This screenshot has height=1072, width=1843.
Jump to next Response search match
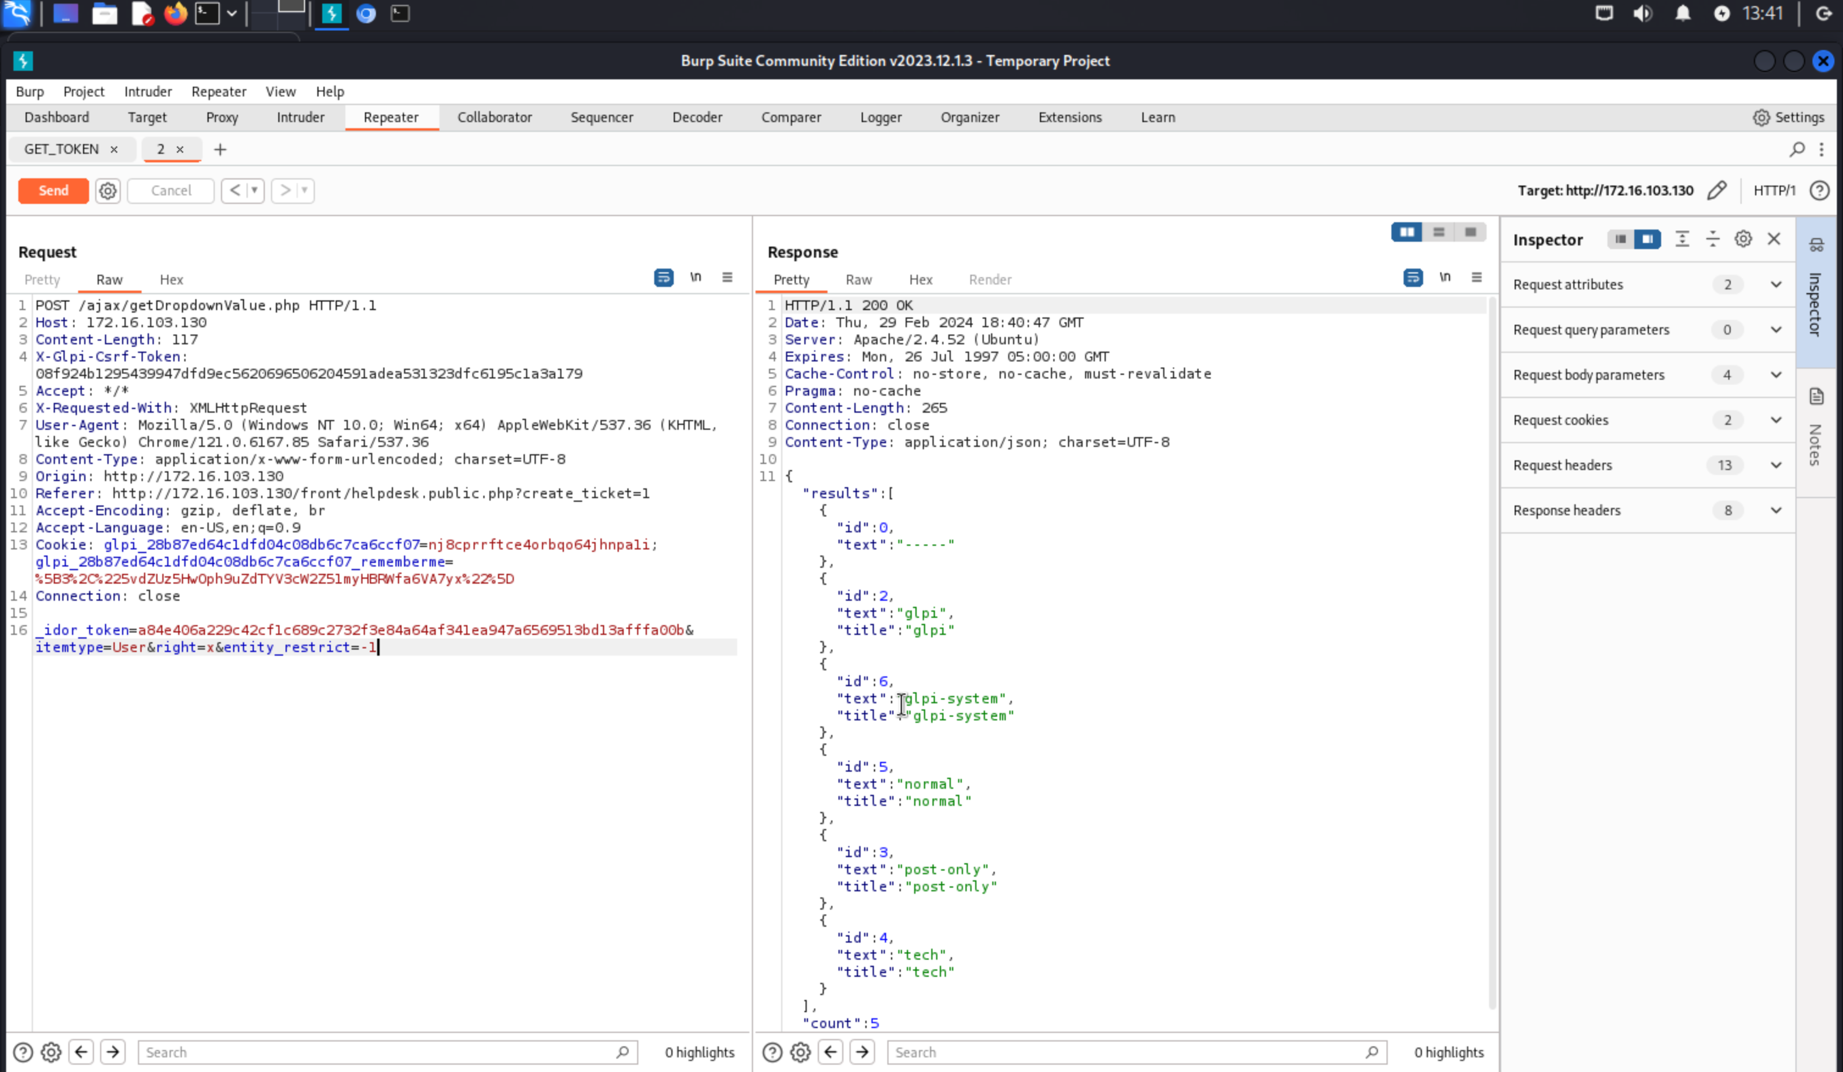862,1052
